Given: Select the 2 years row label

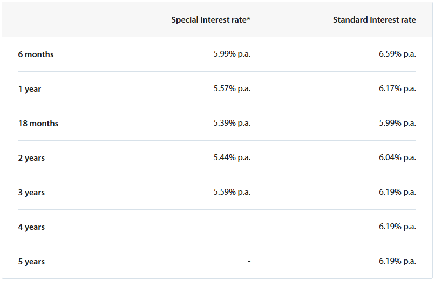Looking at the screenshot, I should click(x=31, y=158).
